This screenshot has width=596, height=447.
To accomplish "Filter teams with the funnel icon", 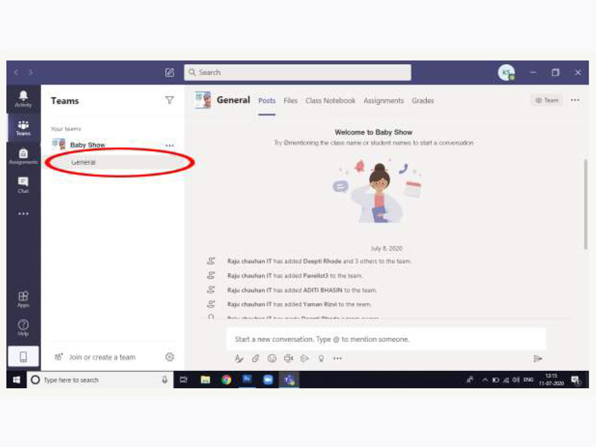I will click(x=170, y=101).
